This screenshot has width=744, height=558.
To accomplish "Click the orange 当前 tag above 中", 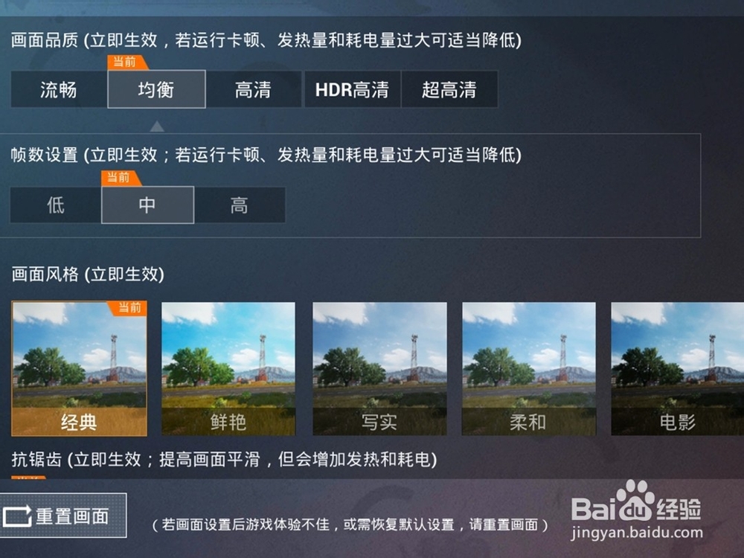I will point(121,178).
